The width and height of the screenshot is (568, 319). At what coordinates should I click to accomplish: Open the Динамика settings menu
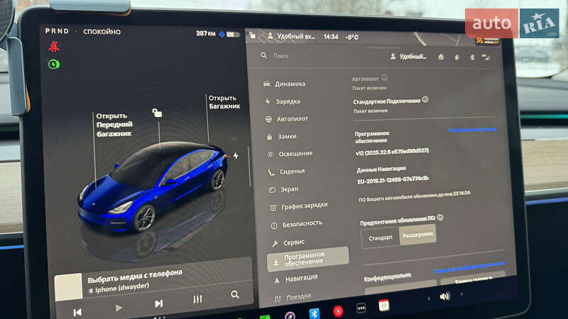(x=285, y=84)
